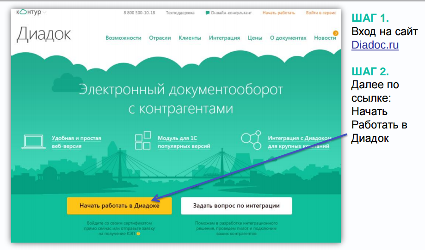The image size is (425, 250).
Task: Open Модуль для 1С популярных версий link
Action: tap(184, 142)
